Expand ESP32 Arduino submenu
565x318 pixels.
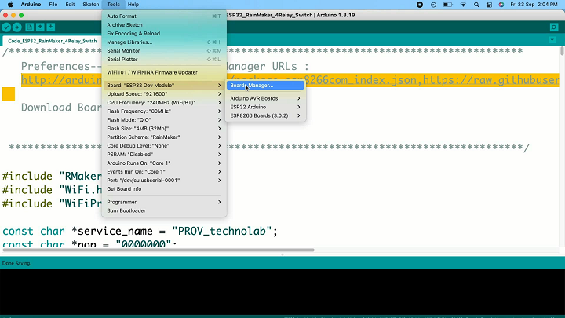[x=265, y=107]
